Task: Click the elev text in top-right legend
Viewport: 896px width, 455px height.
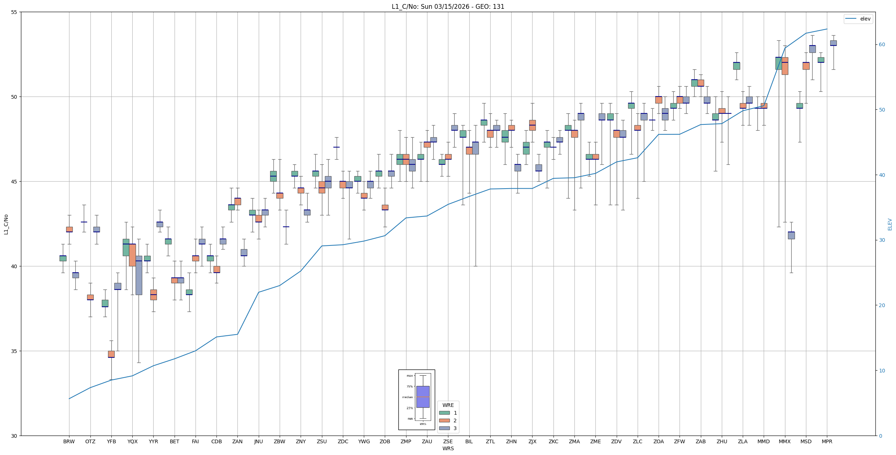Action: [865, 19]
